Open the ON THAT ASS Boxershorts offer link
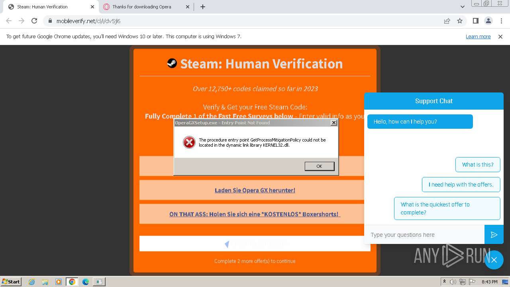This screenshot has width=510, height=287. 255,214
